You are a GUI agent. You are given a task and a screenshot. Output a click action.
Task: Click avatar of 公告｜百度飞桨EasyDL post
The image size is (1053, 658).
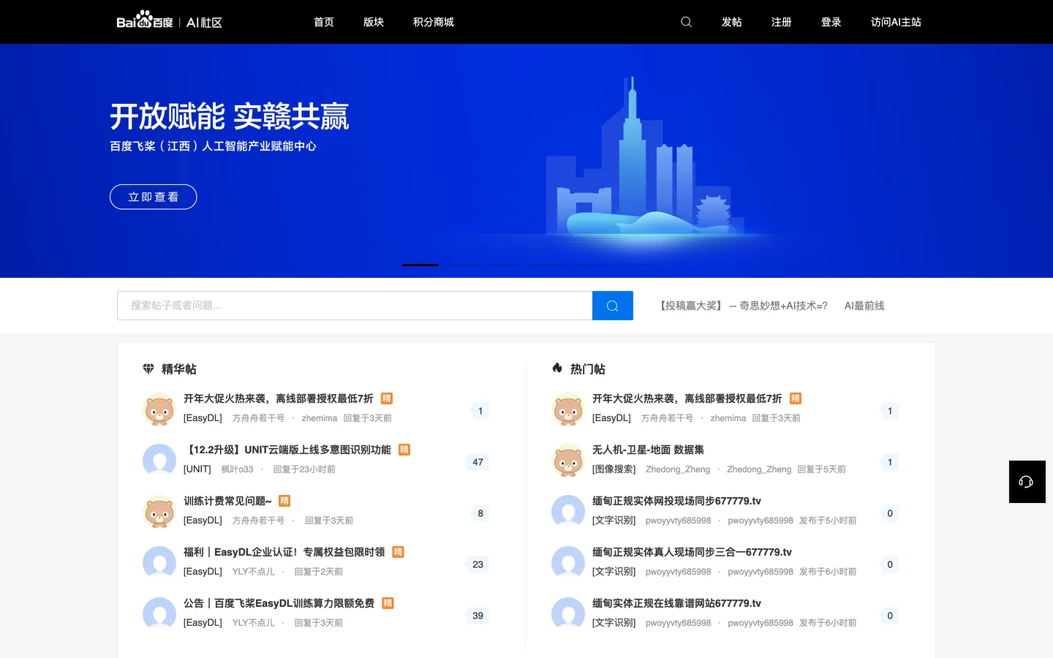click(x=159, y=614)
